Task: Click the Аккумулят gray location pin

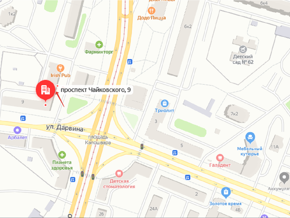Action: pyautogui.click(x=284, y=178)
